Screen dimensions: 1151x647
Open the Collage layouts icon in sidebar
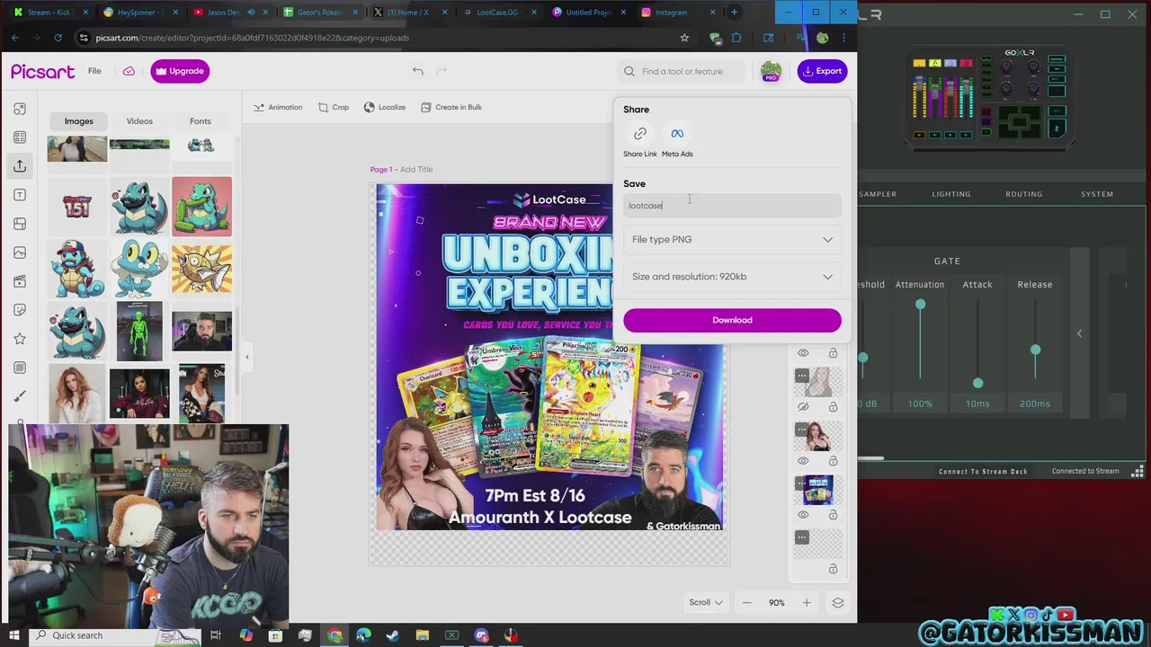click(20, 224)
